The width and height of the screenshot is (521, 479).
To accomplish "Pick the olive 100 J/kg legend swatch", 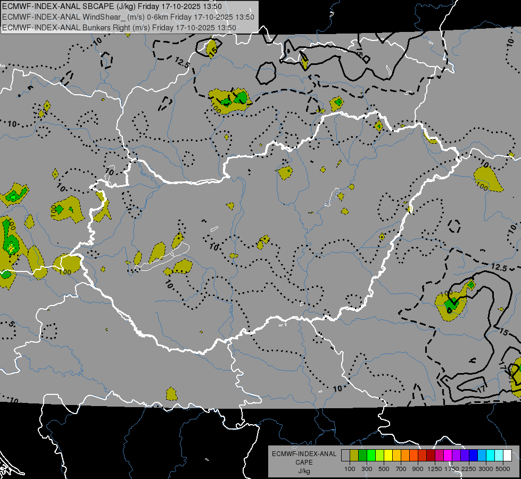I will tap(354, 456).
